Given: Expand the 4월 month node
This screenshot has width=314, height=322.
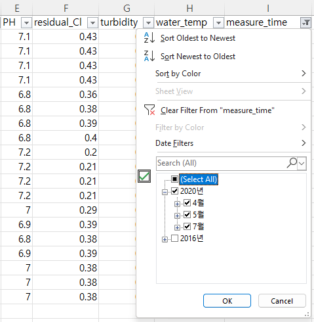Looking at the screenshot, I should tap(177, 204).
